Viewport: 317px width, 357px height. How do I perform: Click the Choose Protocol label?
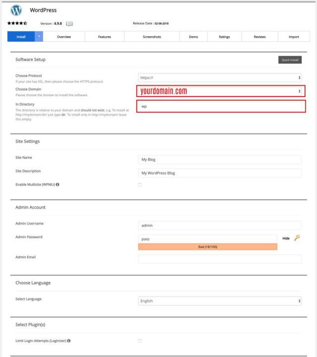(x=29, y=75)
